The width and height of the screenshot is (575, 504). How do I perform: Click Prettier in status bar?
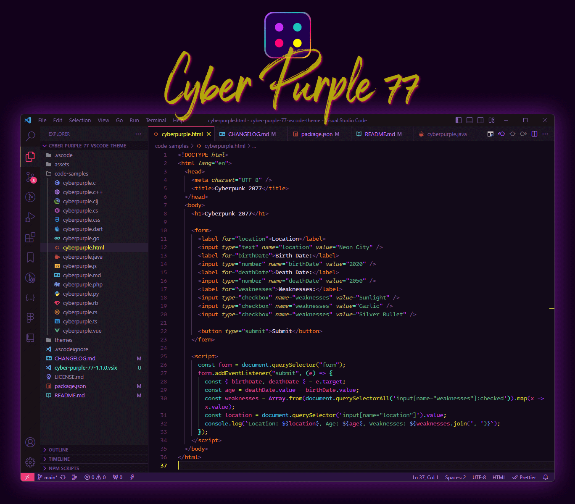(x=524, y=477)
